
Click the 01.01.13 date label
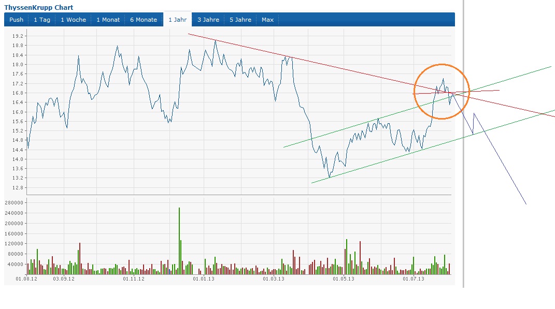pyautogui.click(x=204, y=279)
